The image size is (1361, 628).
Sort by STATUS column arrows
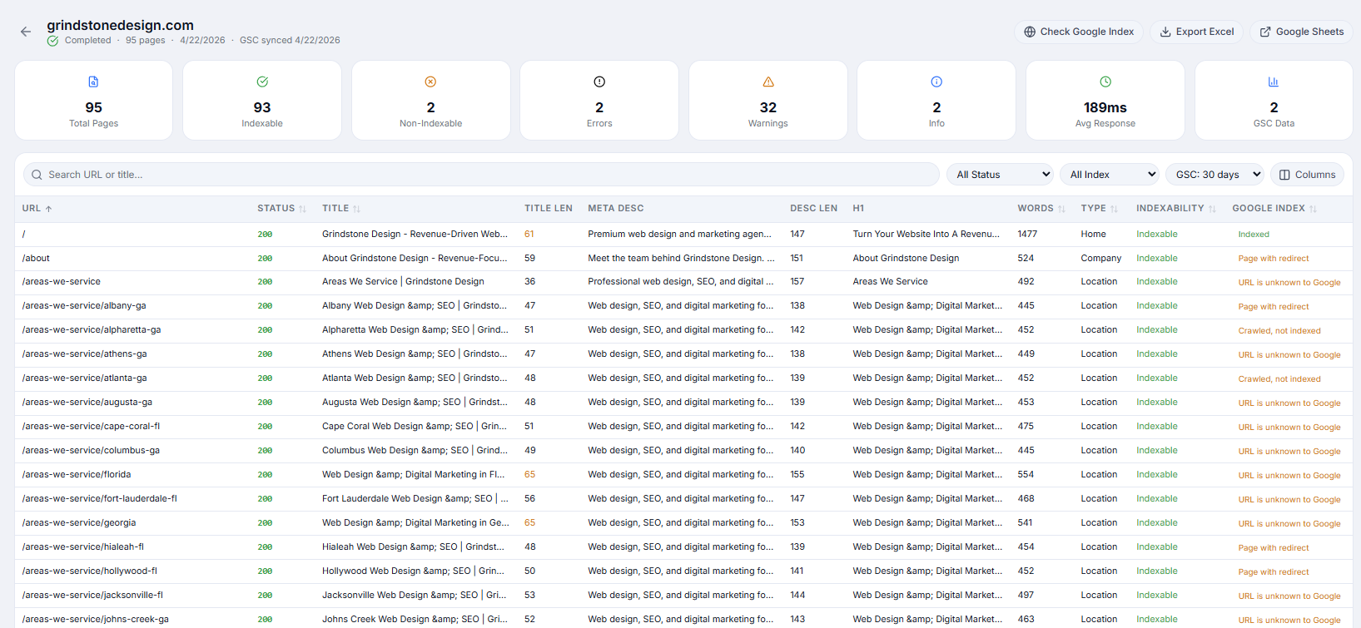click(x=303, y=209)
